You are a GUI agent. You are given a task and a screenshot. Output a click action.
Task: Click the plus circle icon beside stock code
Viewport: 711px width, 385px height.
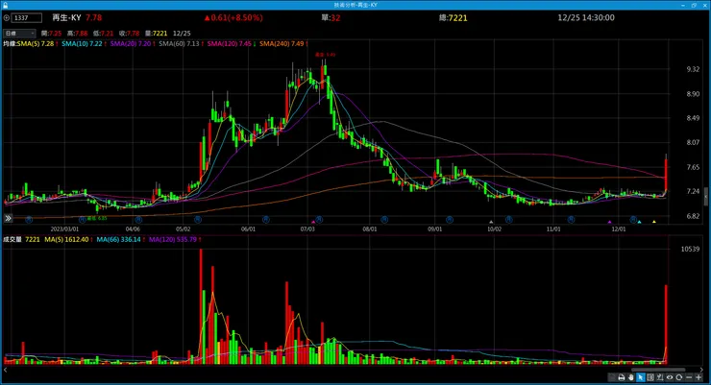click(x=7, y=18)
